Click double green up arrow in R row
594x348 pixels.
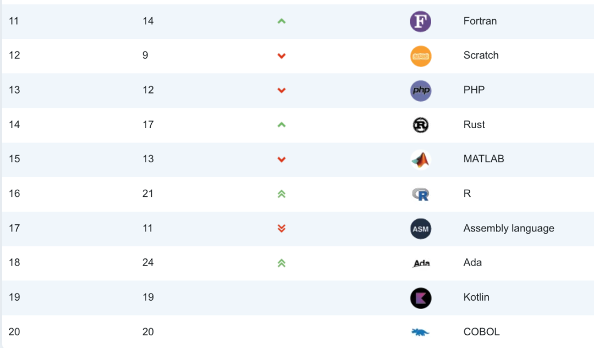point(282,194)
